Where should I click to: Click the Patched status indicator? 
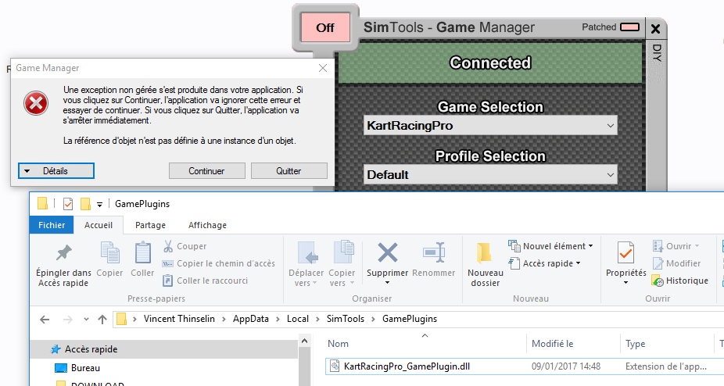point(629,27)
